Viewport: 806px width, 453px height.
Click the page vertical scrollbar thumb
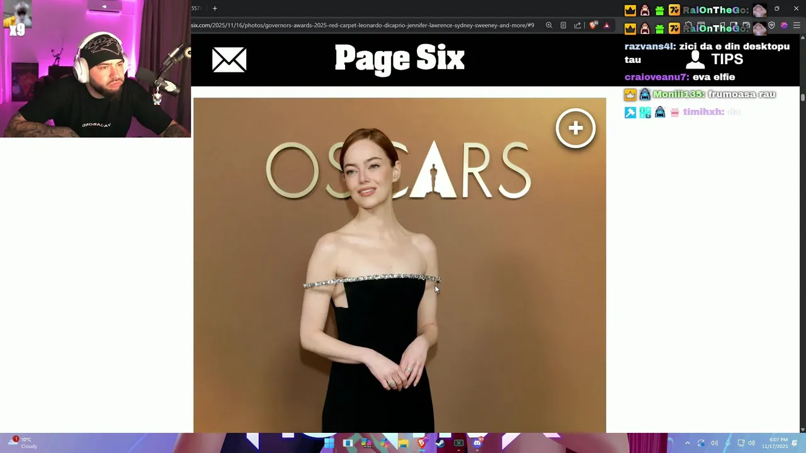pyautogui.click(x=803, y=98)
